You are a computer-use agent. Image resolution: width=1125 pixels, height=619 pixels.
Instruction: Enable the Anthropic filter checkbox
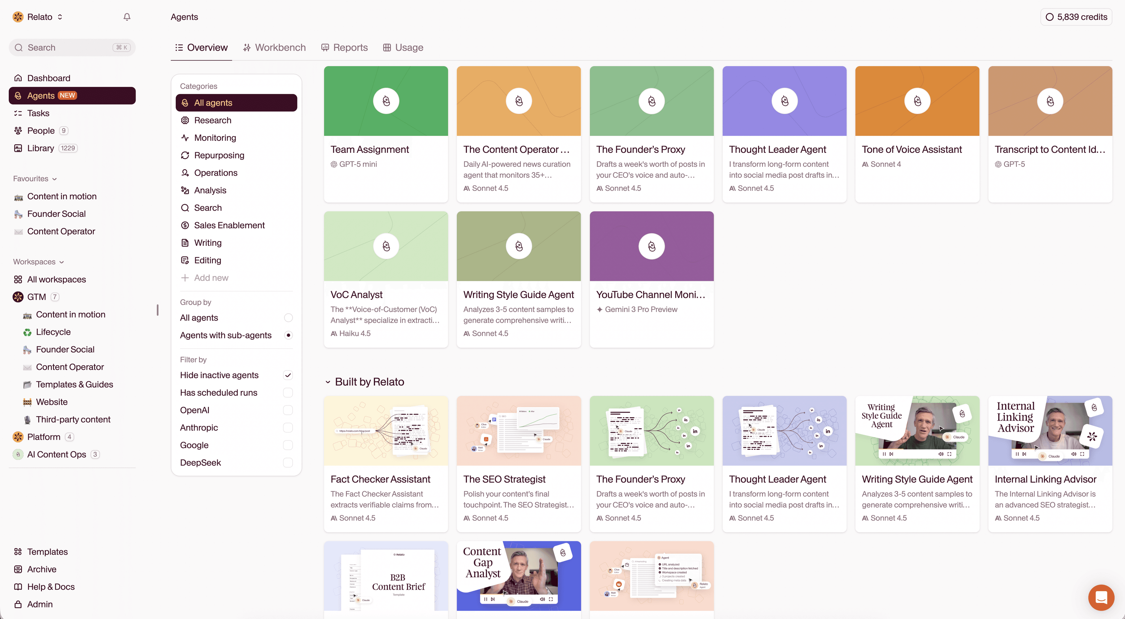(288, 428)
